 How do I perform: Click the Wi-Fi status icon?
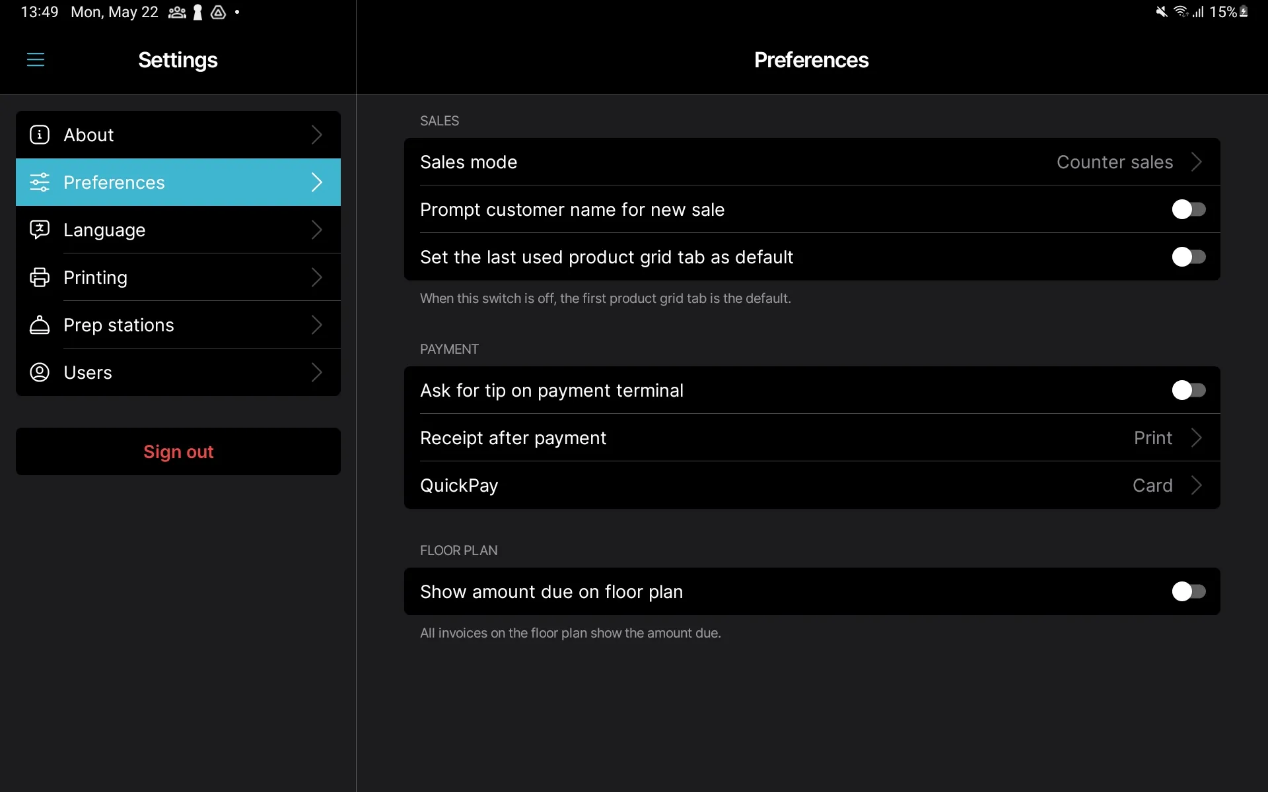(x=1181, y=11)
